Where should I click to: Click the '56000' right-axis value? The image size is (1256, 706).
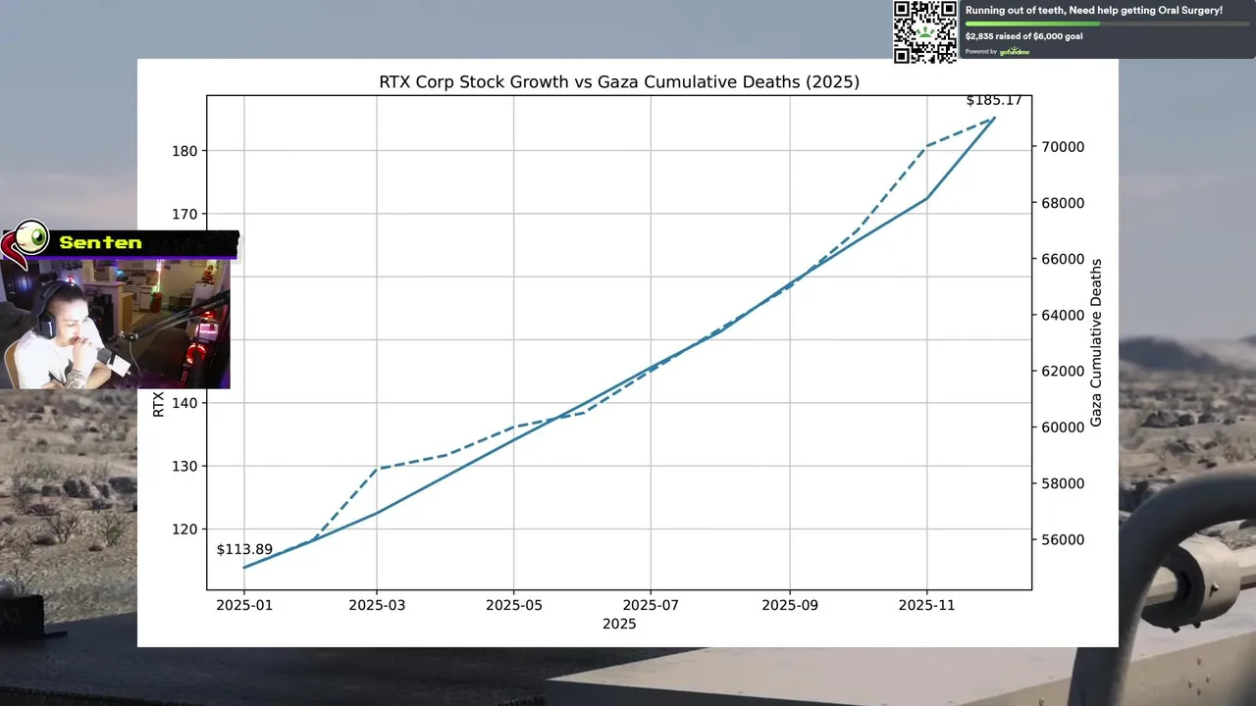coord(1063,539)
